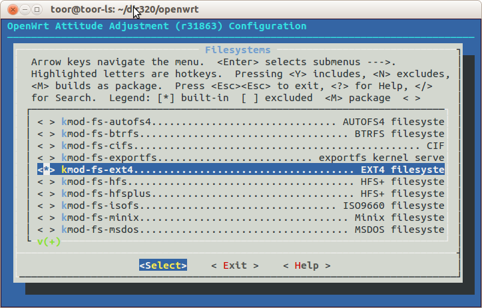The image size is (482, 308).
Task: Select the kmod-fs-hfsplus entry name
Action: pyautogui.click(x=106, y=194)
